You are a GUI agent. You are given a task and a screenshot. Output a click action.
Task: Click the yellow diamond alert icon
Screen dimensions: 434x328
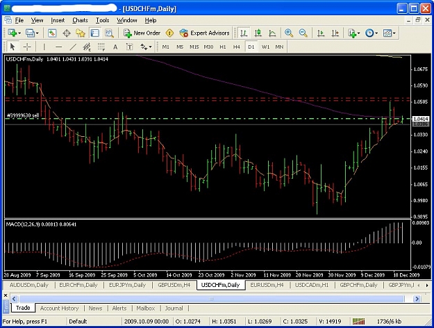[x=169, y=33]
